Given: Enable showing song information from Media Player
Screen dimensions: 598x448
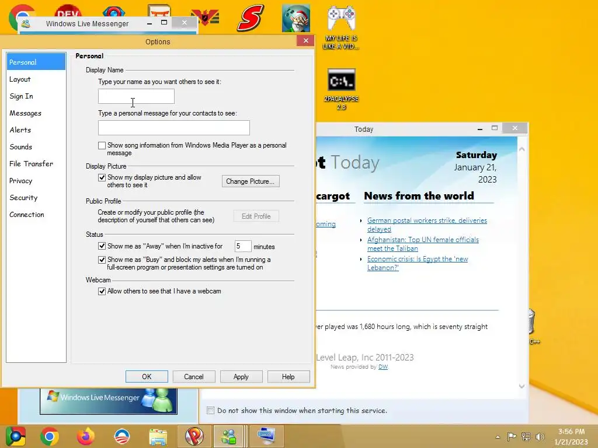Looking at the screenshot, I should click(102, 145).
